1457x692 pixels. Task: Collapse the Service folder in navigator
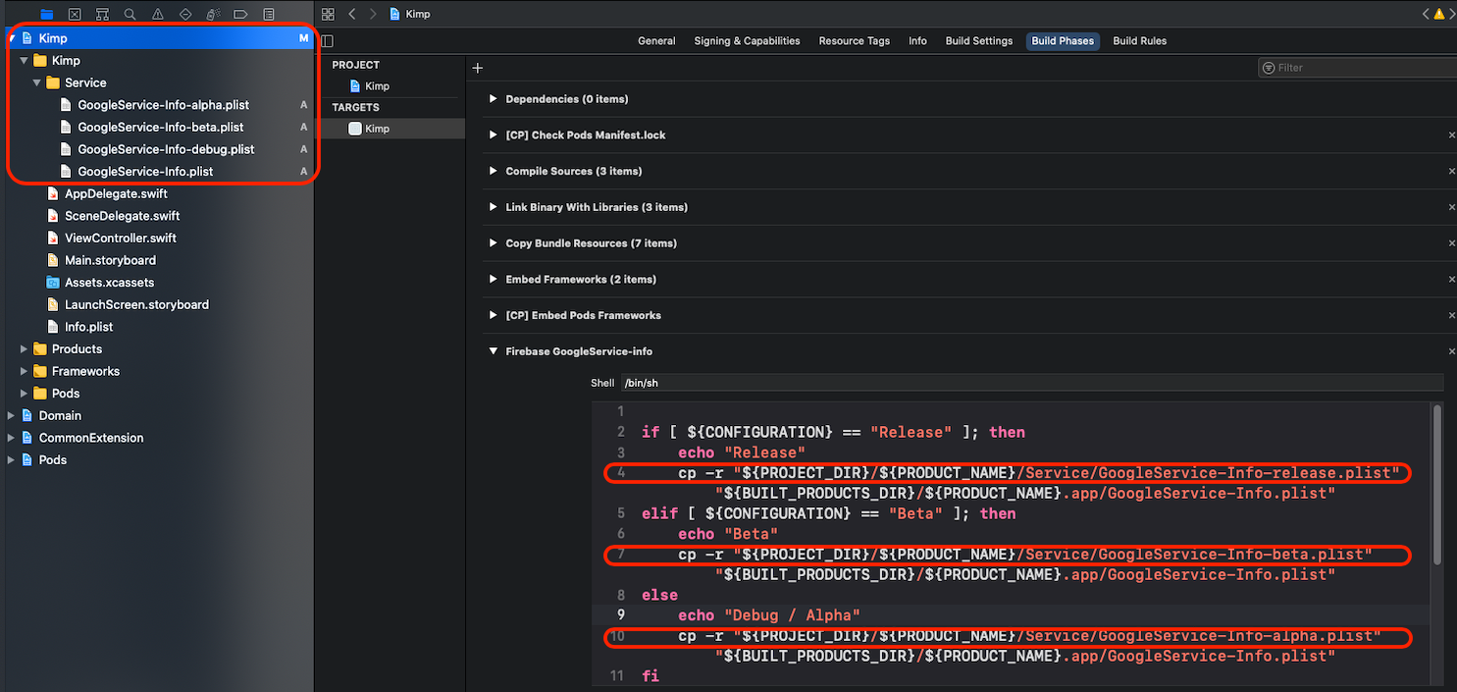pos(37,82)
